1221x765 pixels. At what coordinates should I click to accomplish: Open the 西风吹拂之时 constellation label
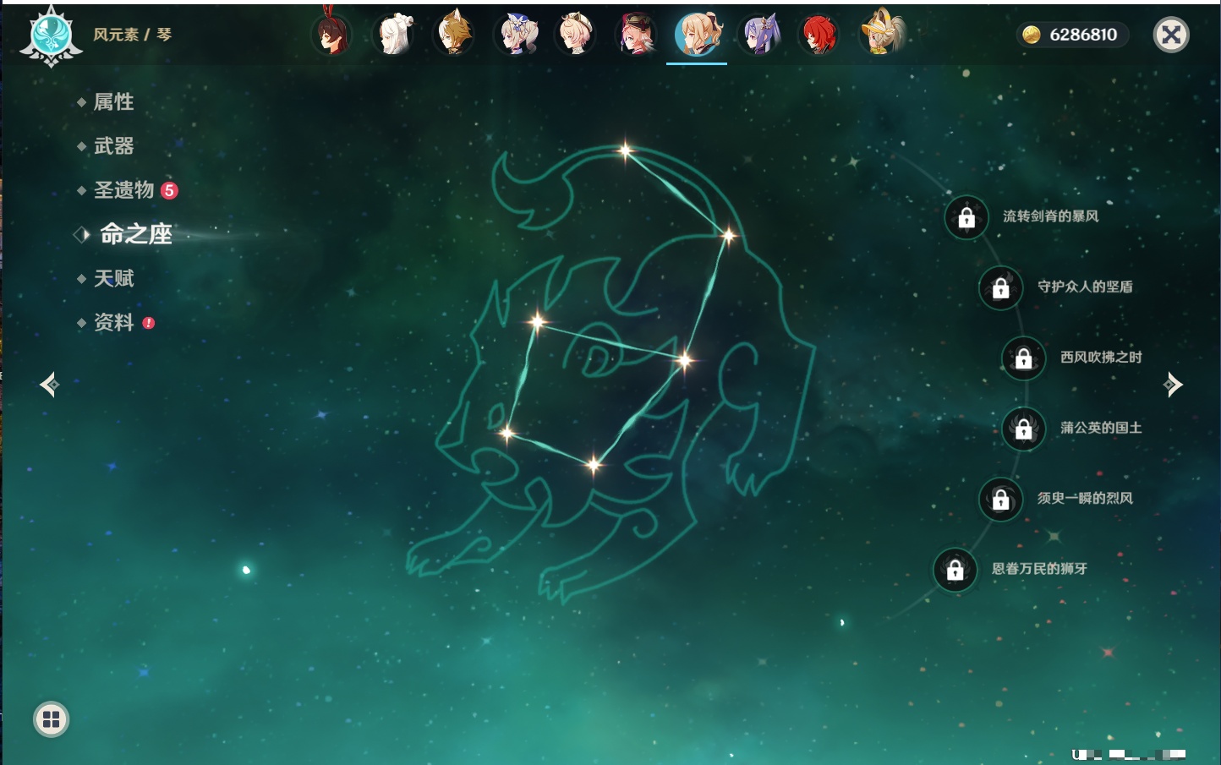[1101, 357]
